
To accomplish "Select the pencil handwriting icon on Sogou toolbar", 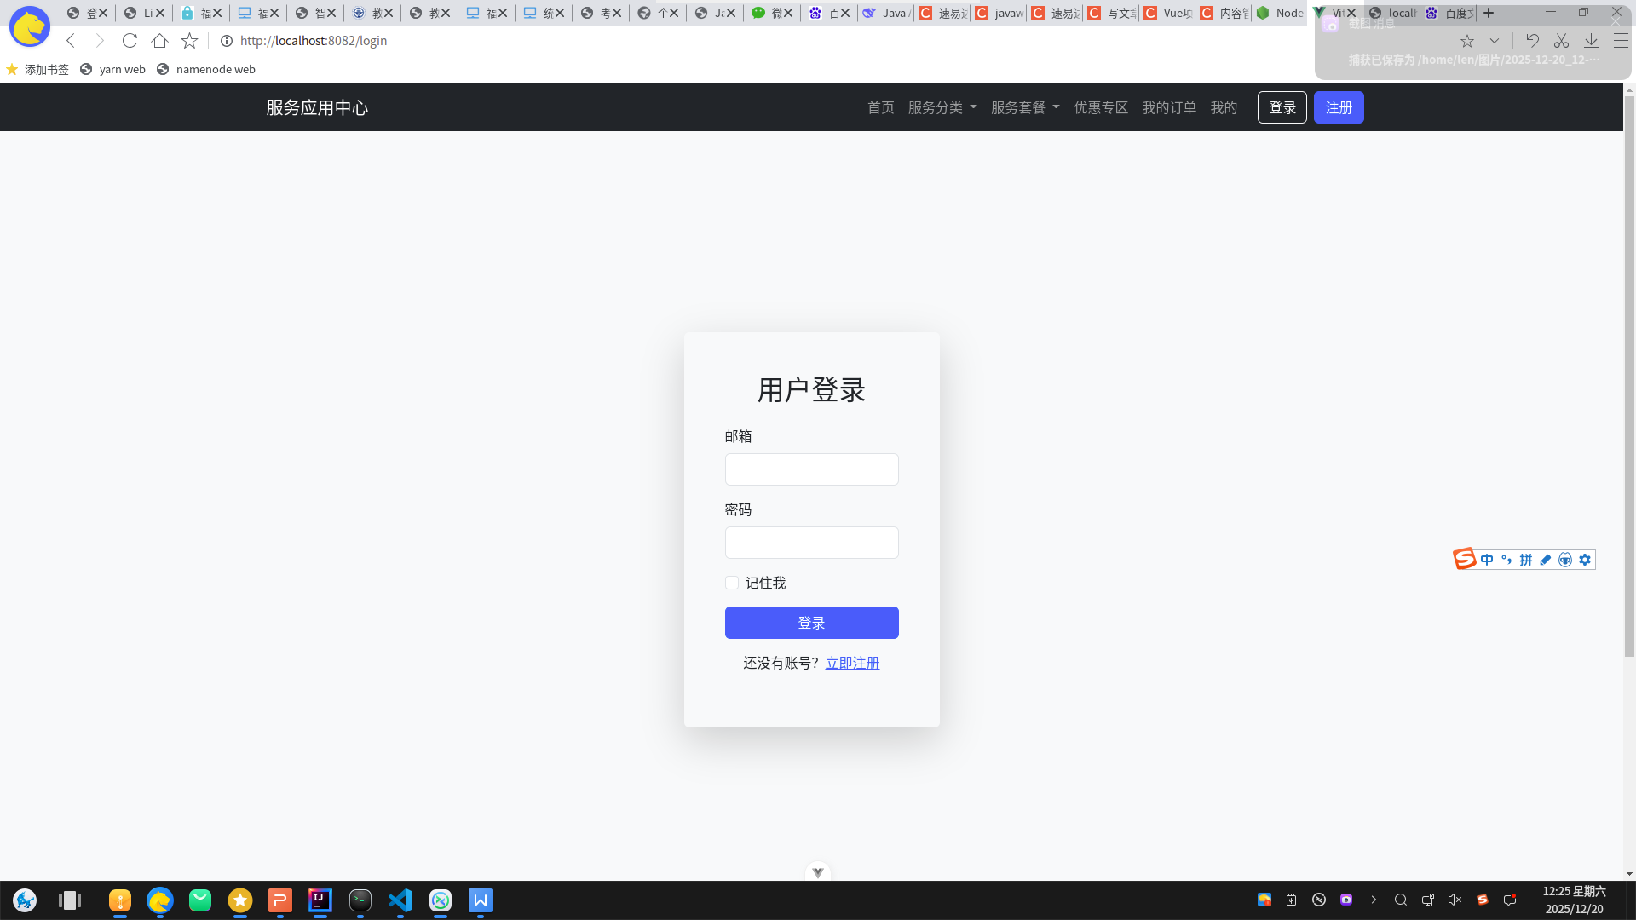I will 1545,560.
